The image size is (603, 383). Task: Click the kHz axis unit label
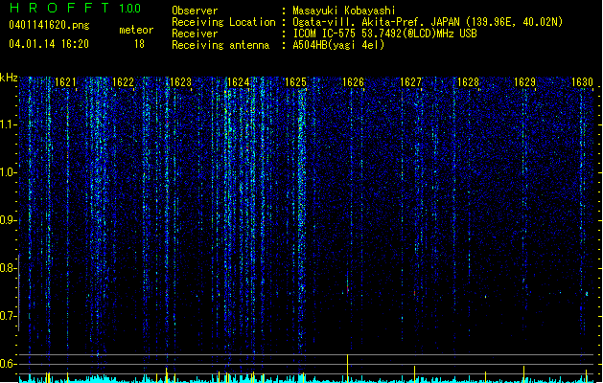click(x=9, y=78)
